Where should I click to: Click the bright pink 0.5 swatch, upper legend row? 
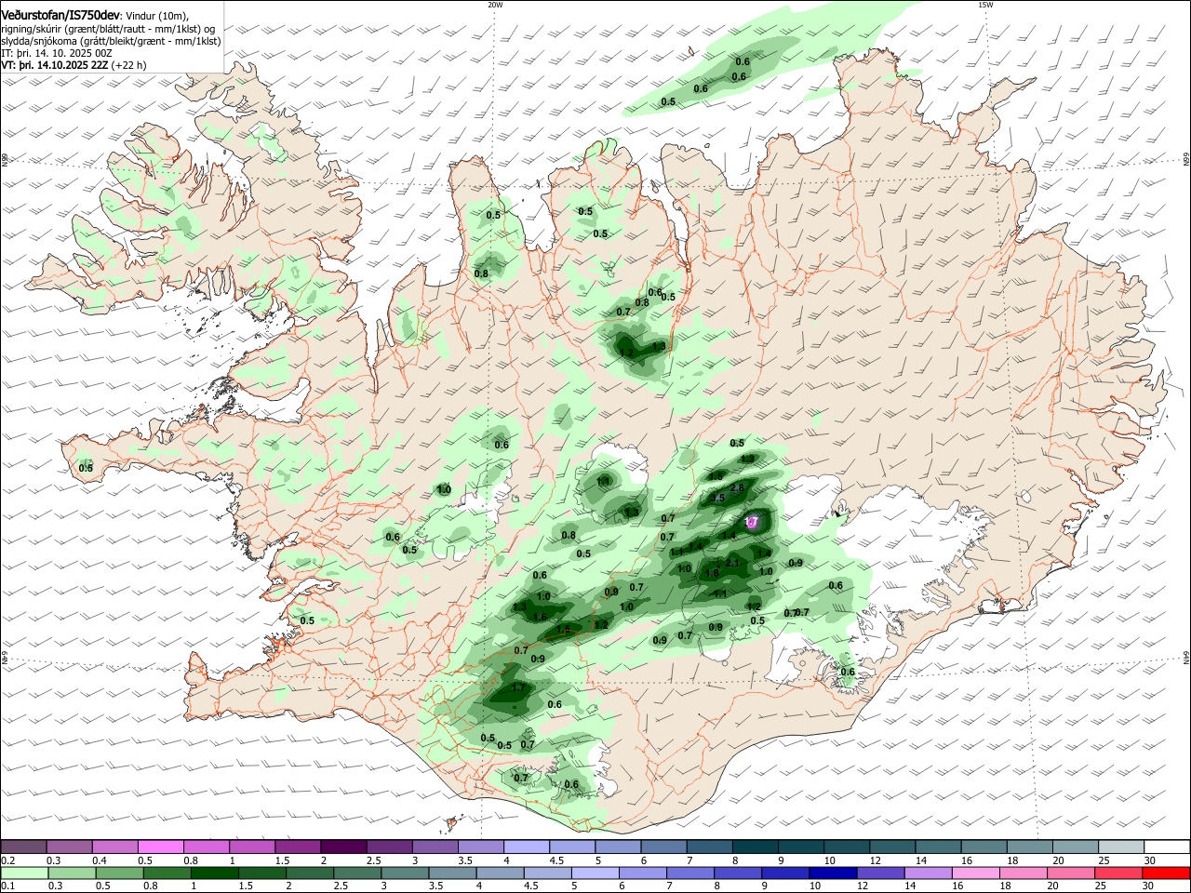click(x=161, y=846)
